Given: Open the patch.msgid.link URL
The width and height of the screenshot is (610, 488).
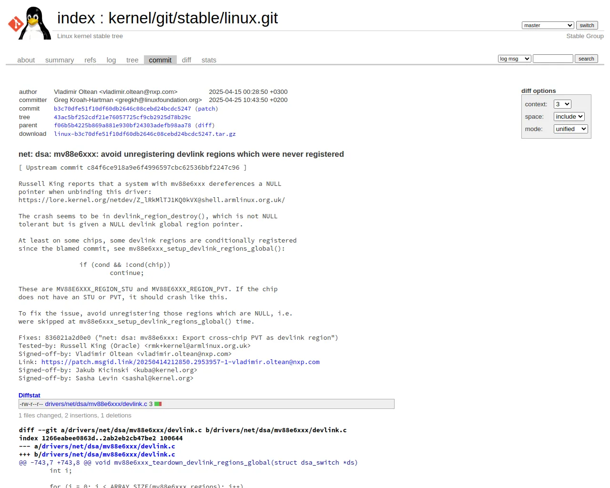Looking at the screenshot, I should click(181, 362).
